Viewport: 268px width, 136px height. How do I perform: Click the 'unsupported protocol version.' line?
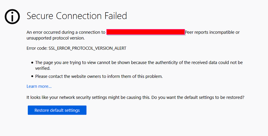tap(55, 38)
